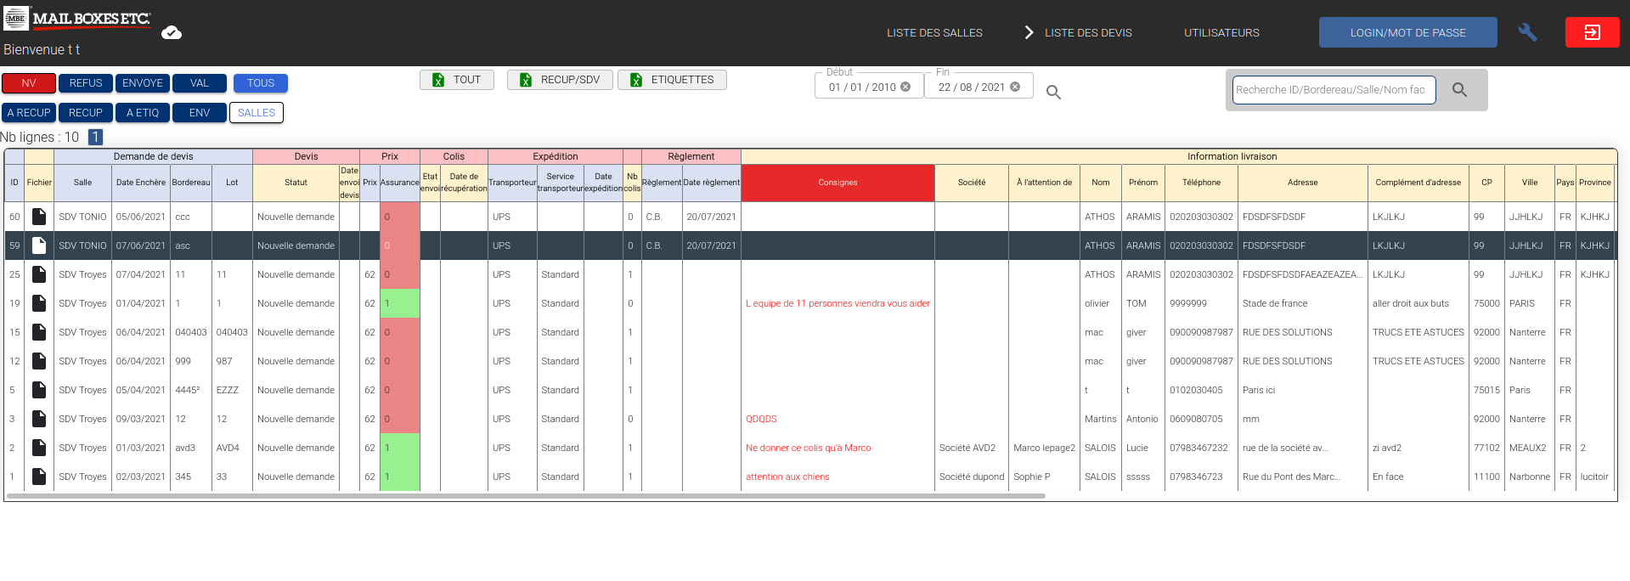Toggle the SALLES filter button
Screen dimensions: 1630x581
pos(256,113)
